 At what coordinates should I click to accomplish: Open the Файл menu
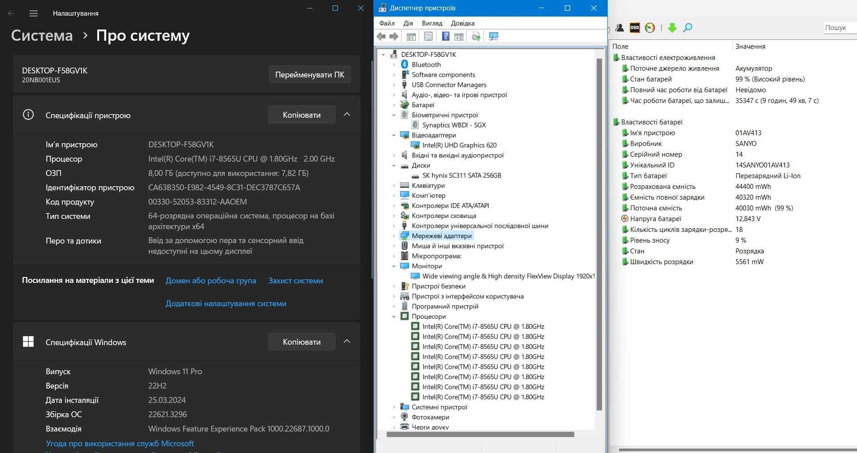(387, 23)
